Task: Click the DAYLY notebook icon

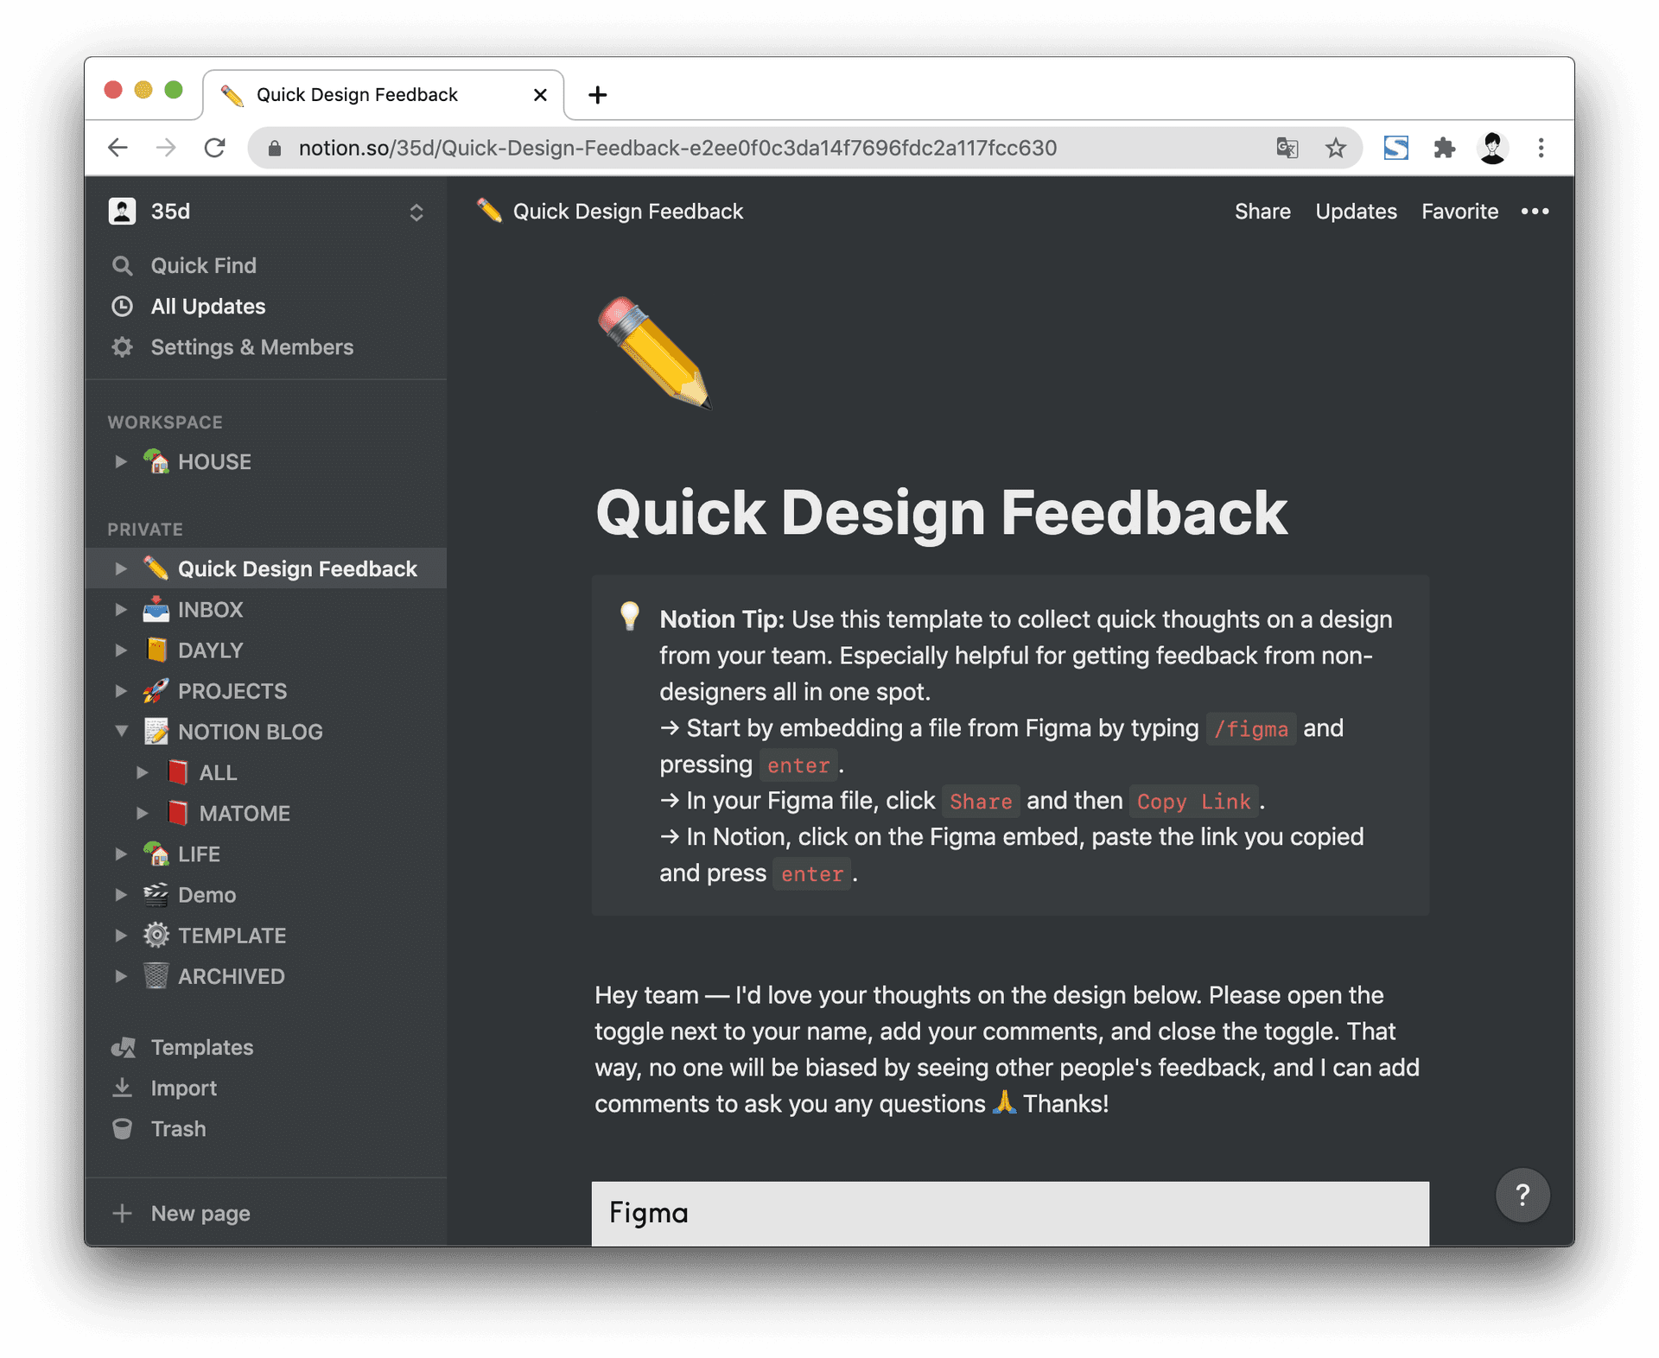Action: (156, 650)
